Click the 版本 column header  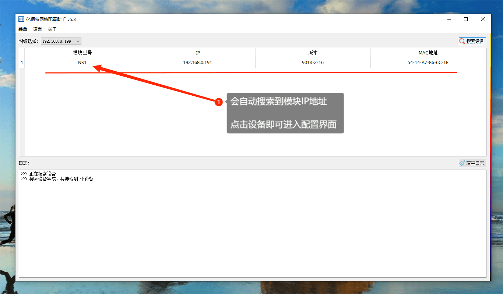(x=313, y=53)
